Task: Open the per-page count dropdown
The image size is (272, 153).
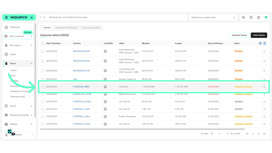Action: 215,134
